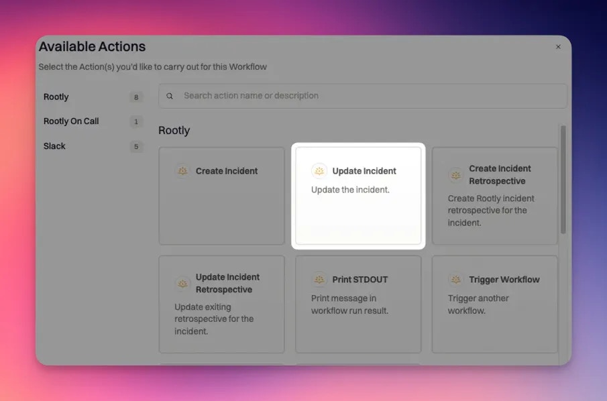Click the icon on Update Incident Retrospective card
Screen dimensions: 607x401
click(182, 284)
